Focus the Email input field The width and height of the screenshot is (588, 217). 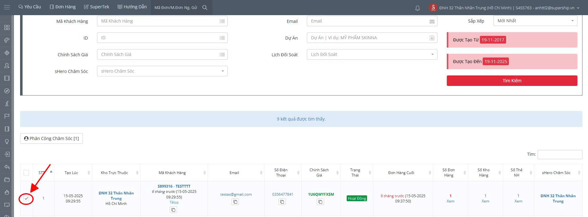point(372,21)
